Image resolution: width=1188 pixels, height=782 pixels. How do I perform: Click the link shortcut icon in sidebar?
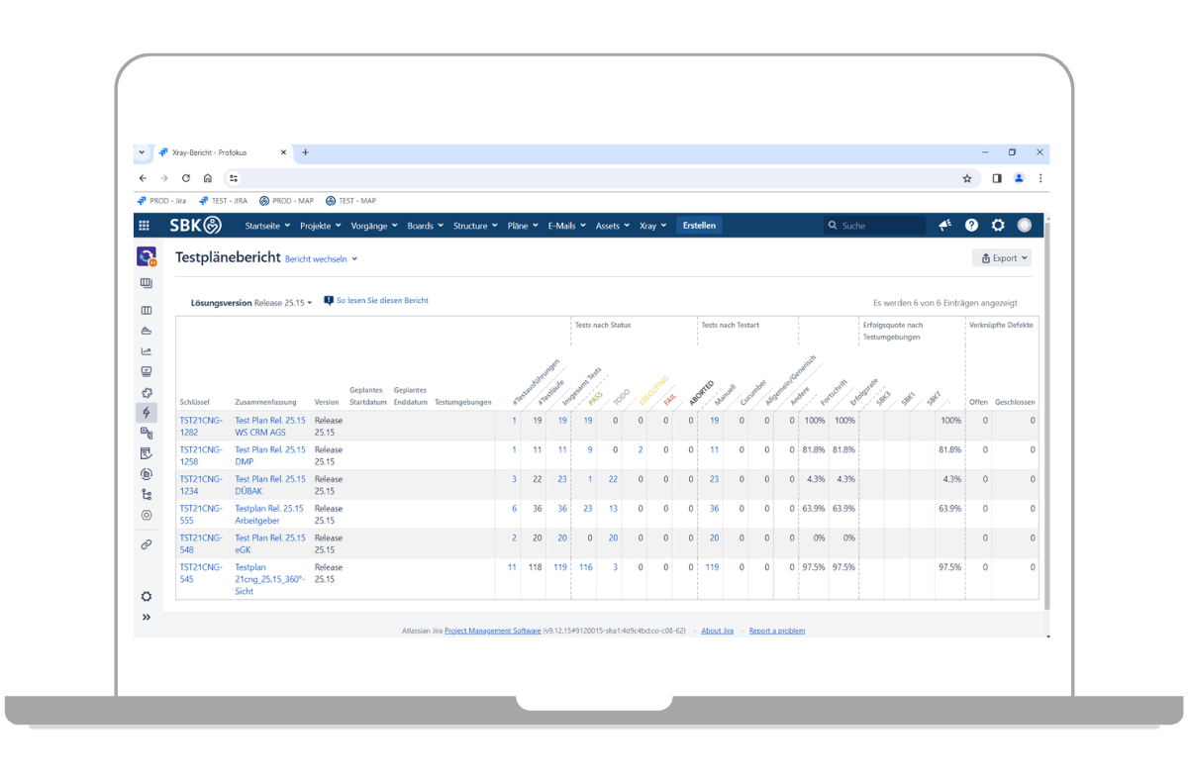[x=147, y=544]
